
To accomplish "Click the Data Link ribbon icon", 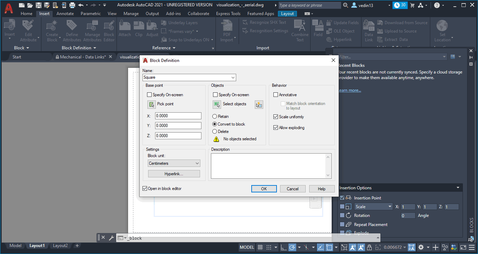I will tap(369, 31).
